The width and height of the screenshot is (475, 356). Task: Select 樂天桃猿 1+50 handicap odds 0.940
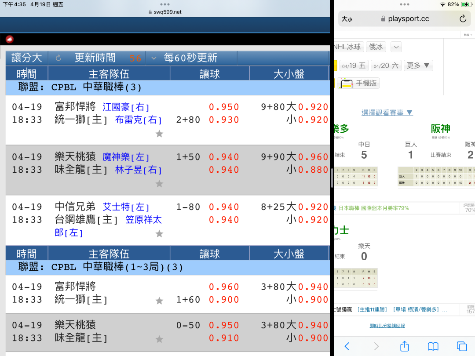click(x=224, y=157)
